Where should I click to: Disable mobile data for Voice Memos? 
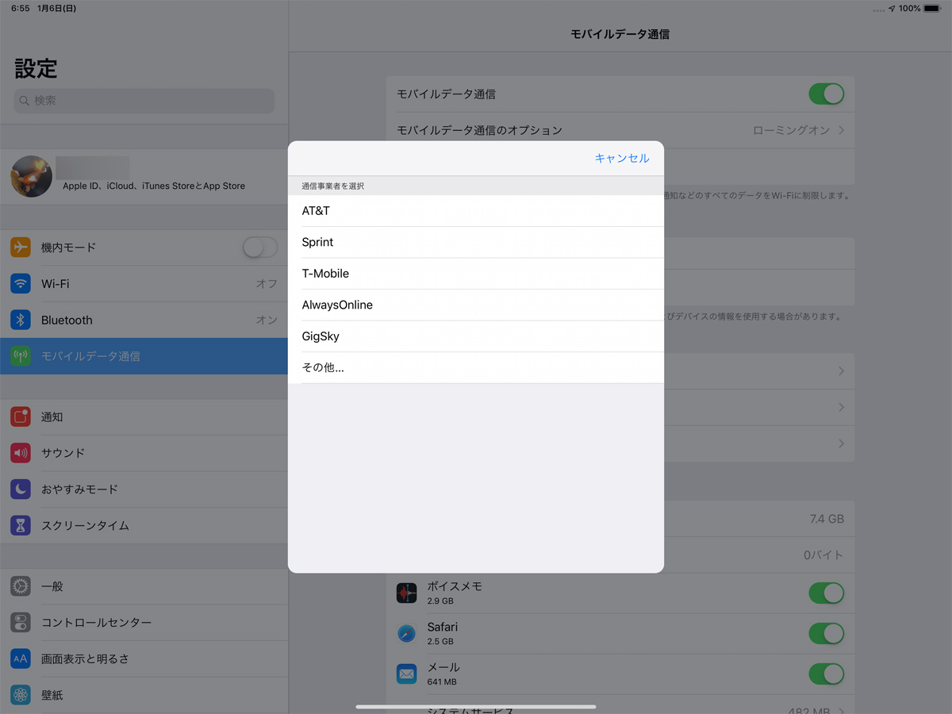click(x=827, y=593)
